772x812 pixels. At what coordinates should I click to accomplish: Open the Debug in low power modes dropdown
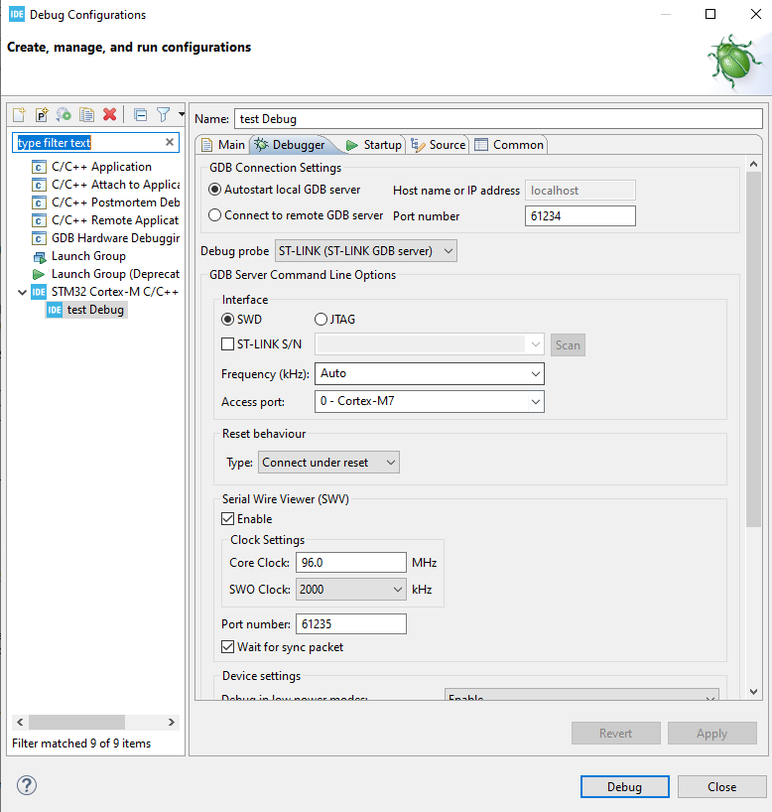coord(581,695)
